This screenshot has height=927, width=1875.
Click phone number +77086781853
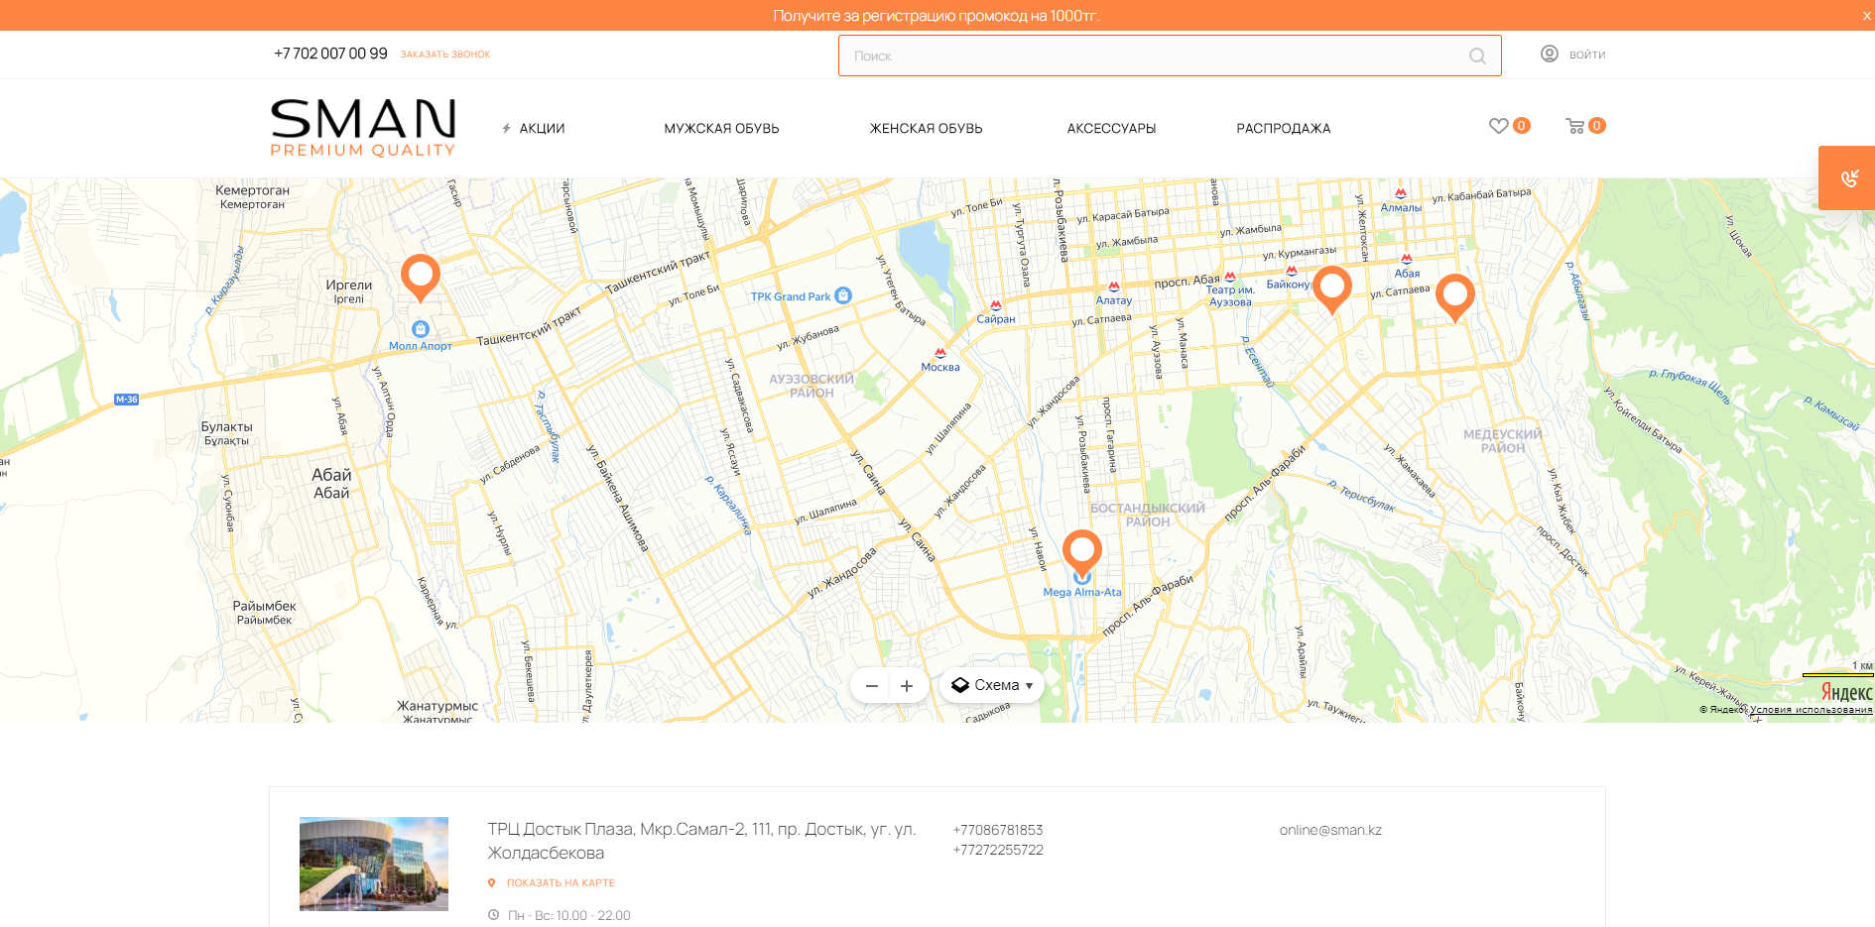(x=998, y=830)
